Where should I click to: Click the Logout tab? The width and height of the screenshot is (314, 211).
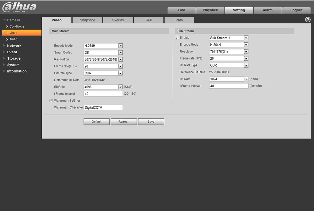(x=296, y=10)
